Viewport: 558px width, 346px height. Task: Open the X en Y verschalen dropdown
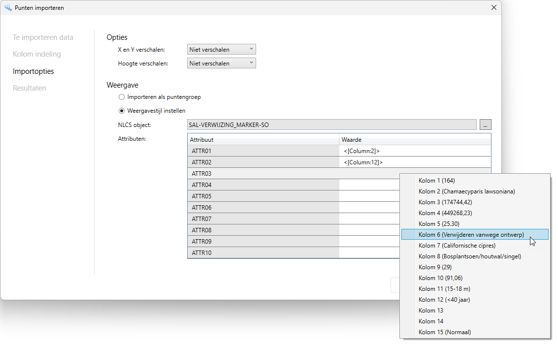tap(221, 49)
